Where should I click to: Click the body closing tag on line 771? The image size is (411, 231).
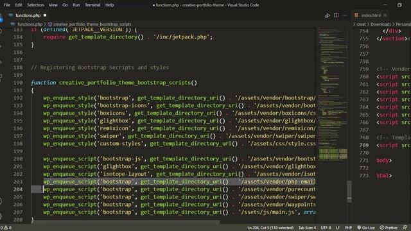tap(384, 160)
